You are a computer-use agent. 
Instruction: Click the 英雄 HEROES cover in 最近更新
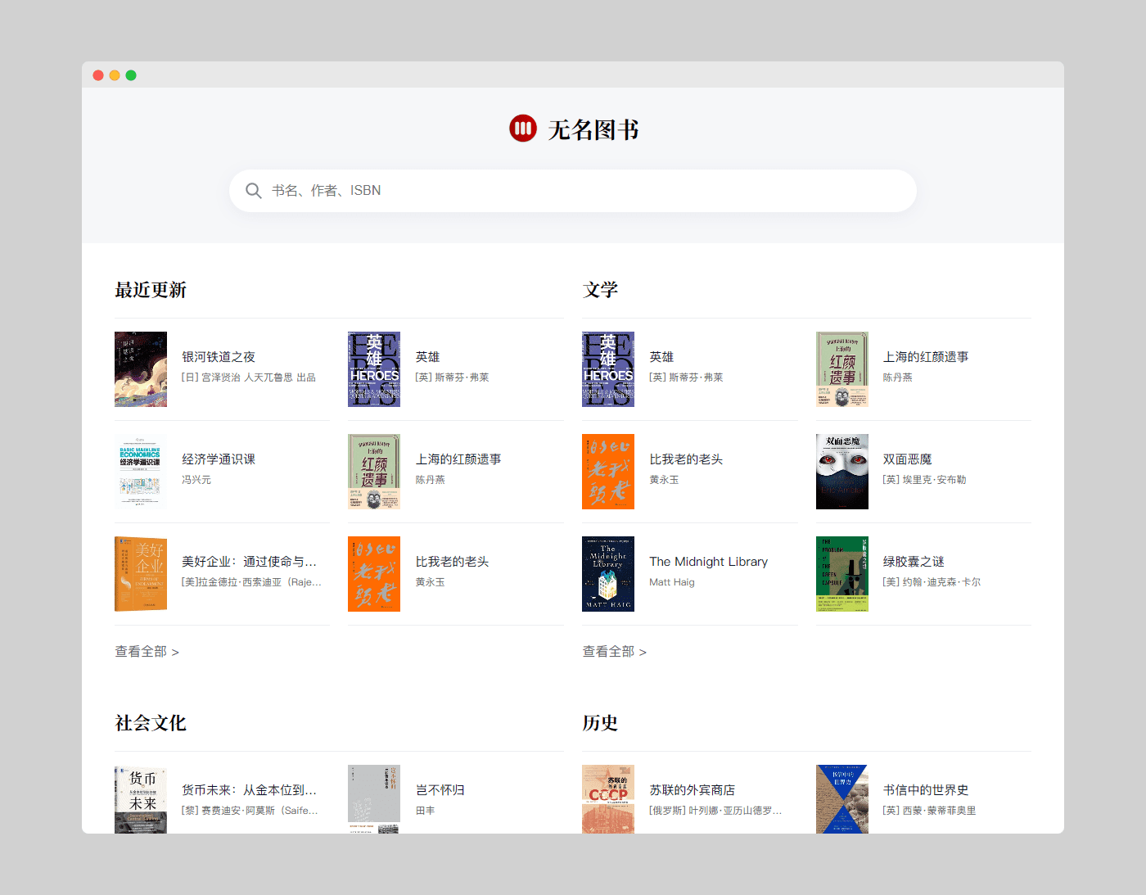pyautogui.click(x=374, y=368)
